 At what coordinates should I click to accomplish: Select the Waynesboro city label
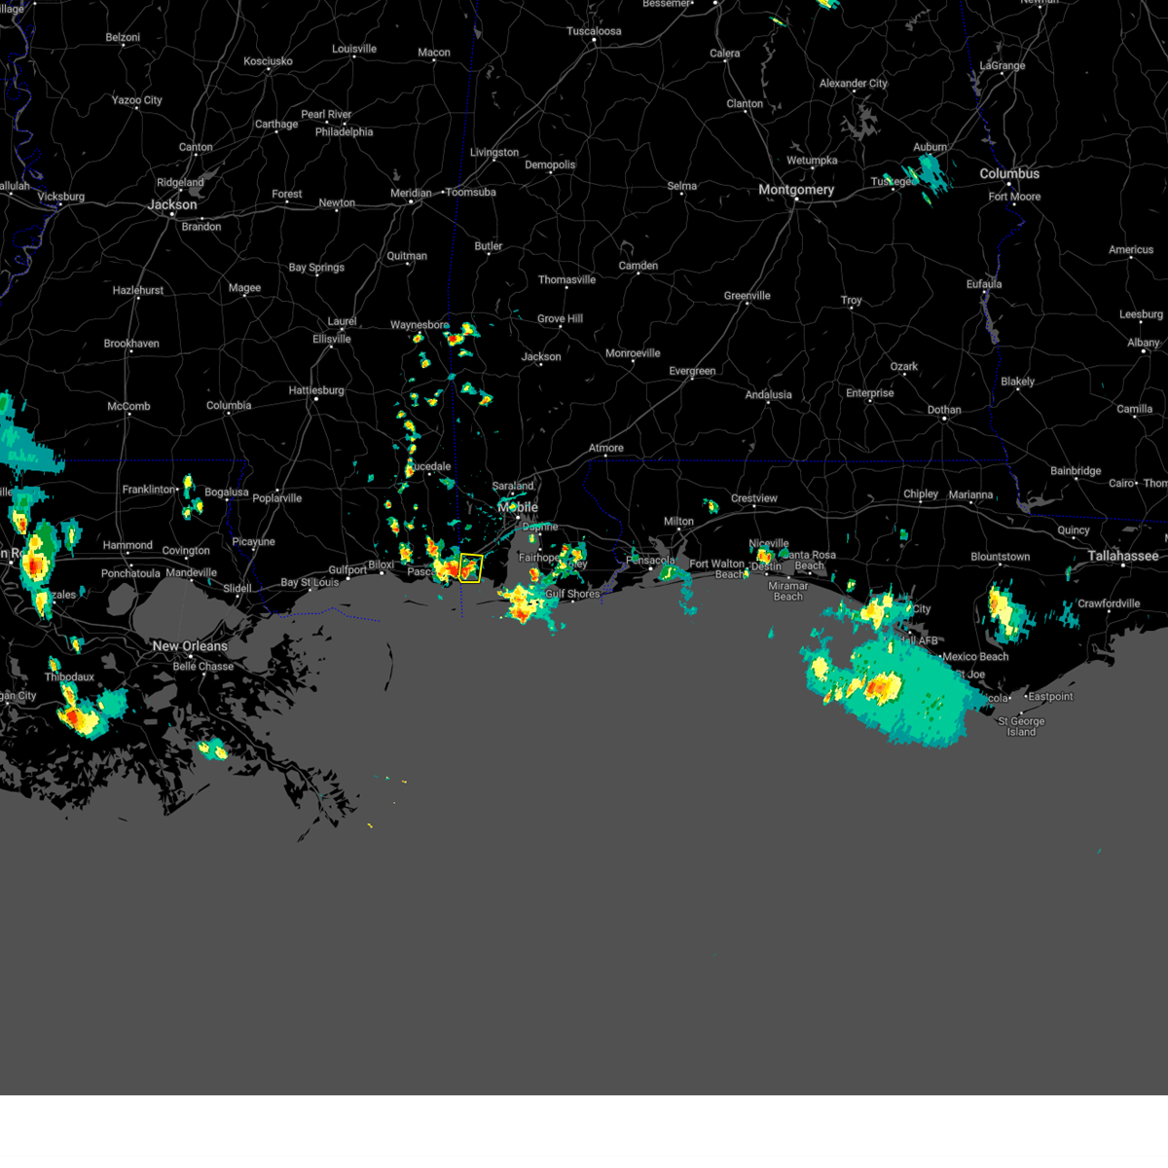tap(420, 325)
